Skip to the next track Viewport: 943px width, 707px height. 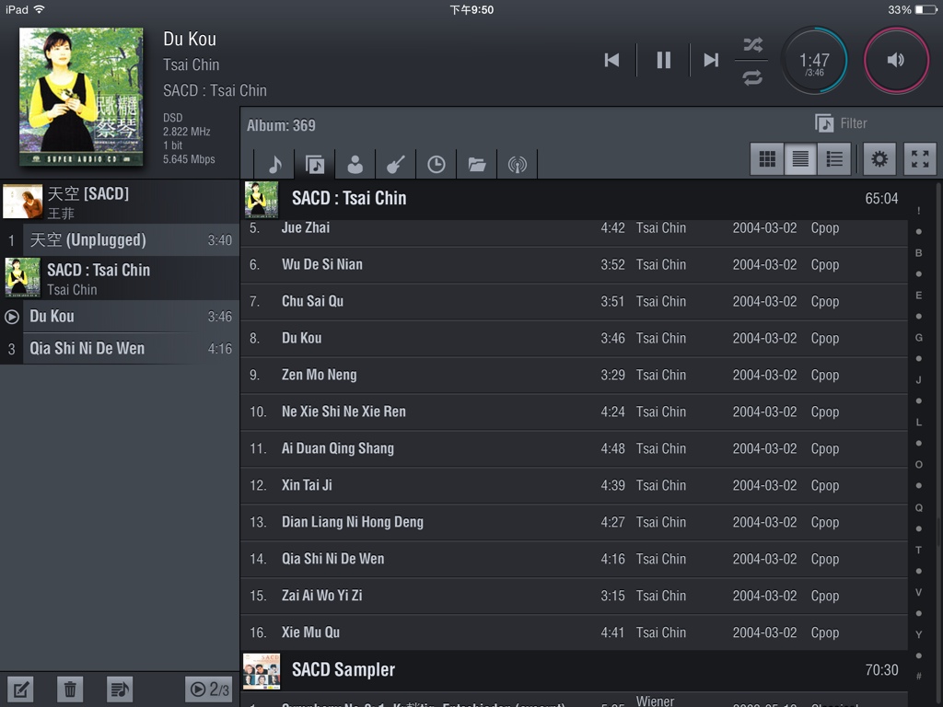[x=711, y=60]
